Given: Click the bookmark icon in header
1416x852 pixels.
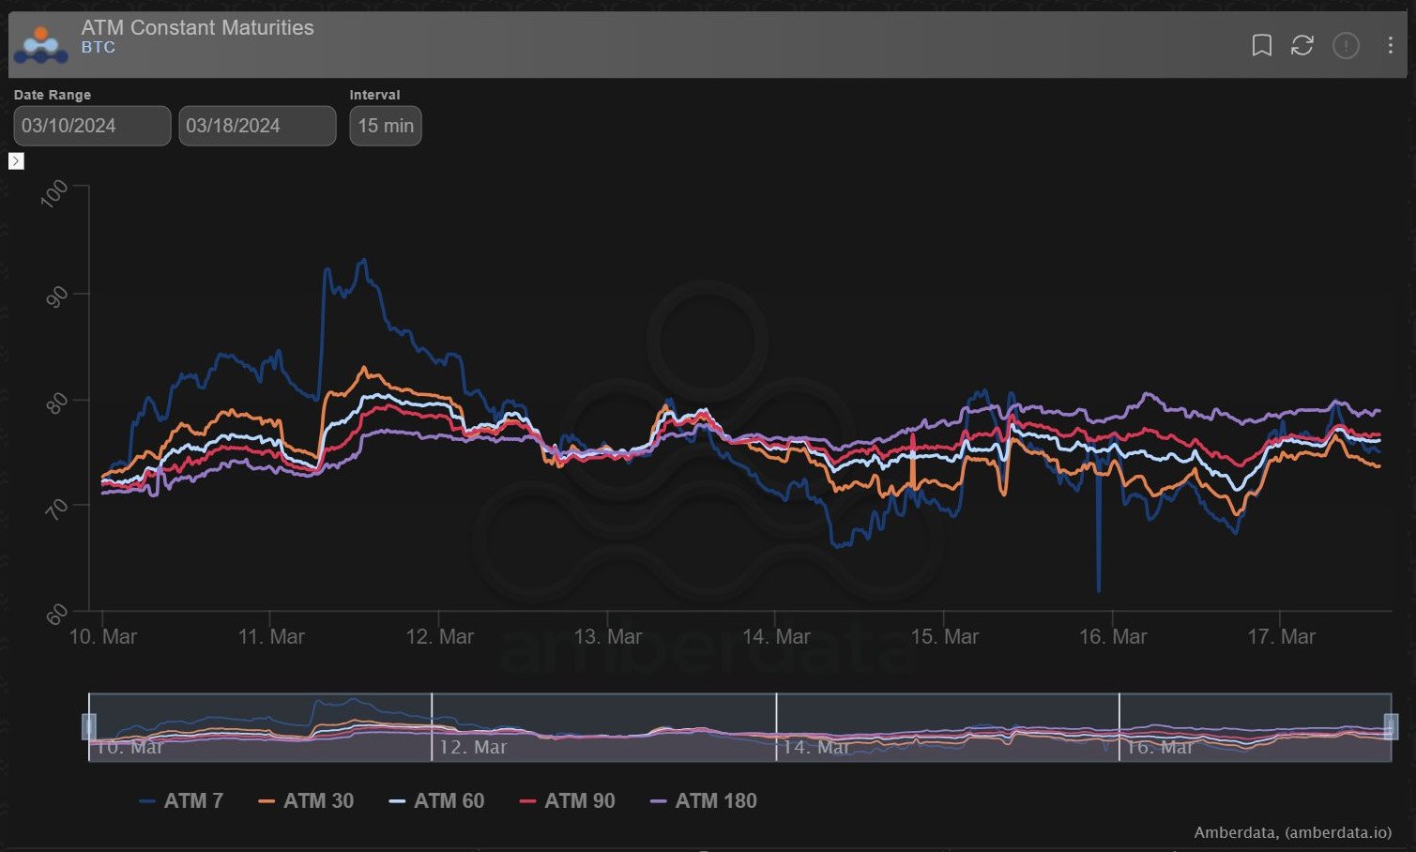Looking at the screenshot, I should [1261, 45].
